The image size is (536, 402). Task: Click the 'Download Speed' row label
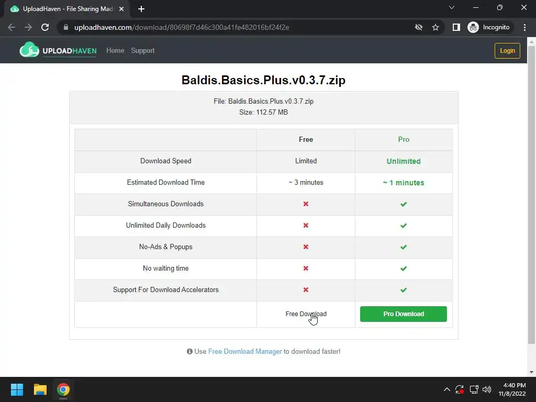[166, 161]
